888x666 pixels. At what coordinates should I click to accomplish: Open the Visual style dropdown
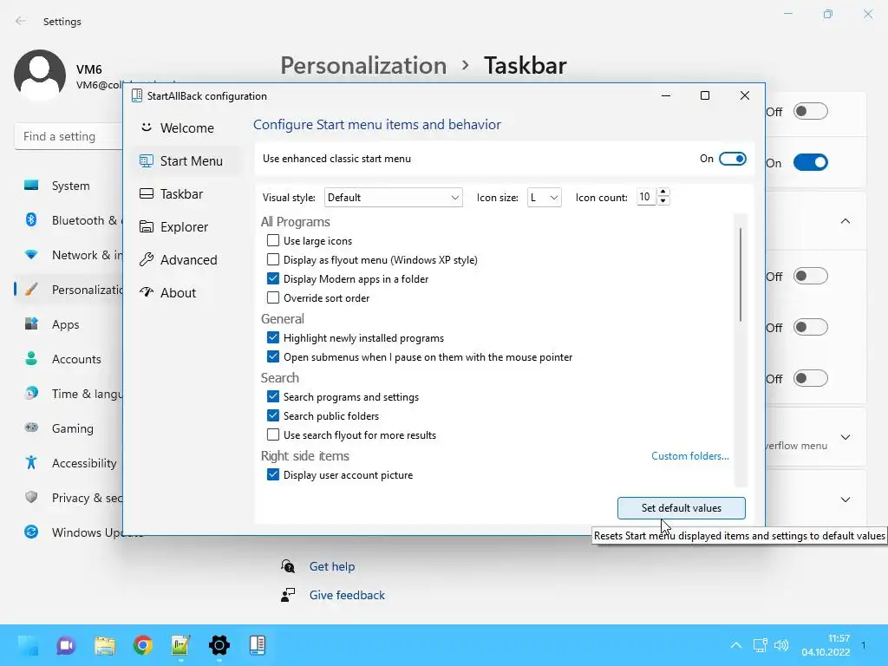[393, 197]
